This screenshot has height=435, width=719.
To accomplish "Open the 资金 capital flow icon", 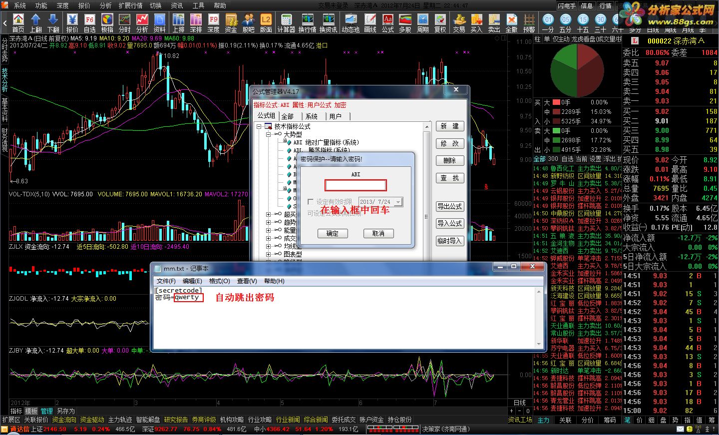I will click(231, 23).
